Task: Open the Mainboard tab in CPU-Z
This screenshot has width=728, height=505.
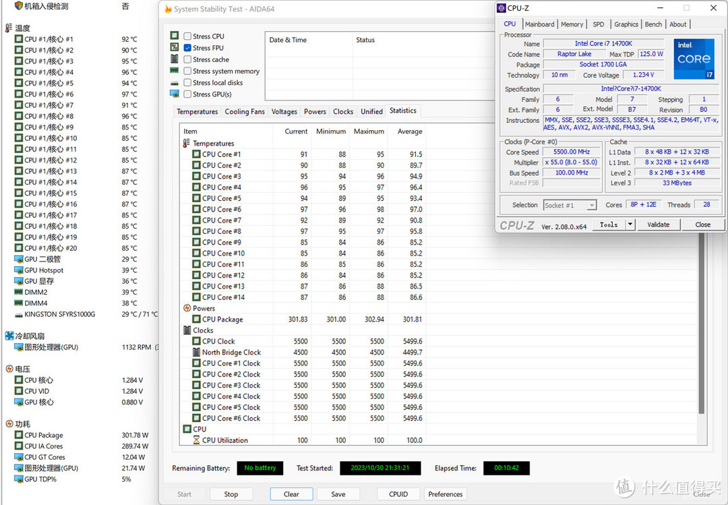Action: [539, 24]
